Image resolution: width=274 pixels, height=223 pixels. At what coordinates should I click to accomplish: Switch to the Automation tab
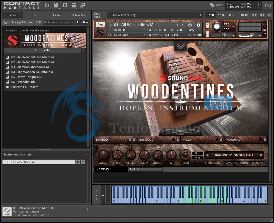pyautogui.click(x=79, y=15)
